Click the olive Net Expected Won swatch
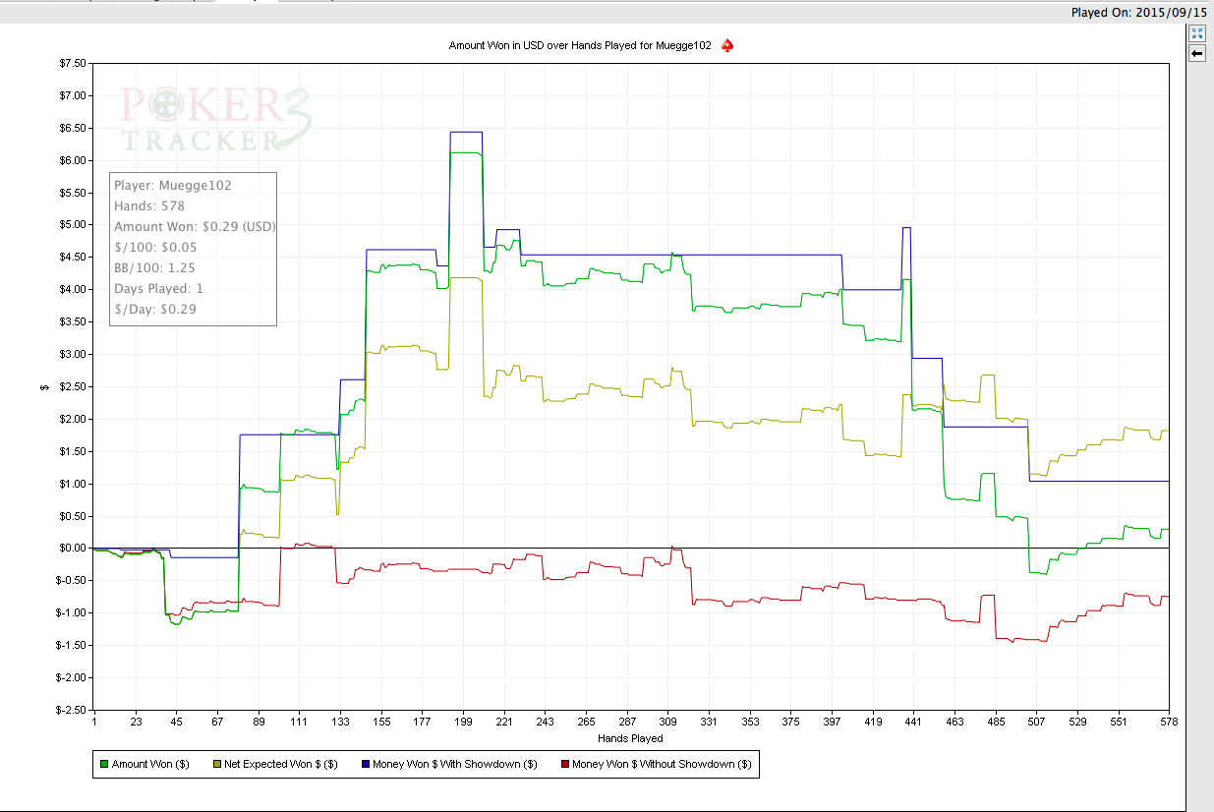 (x=216, y=764)
